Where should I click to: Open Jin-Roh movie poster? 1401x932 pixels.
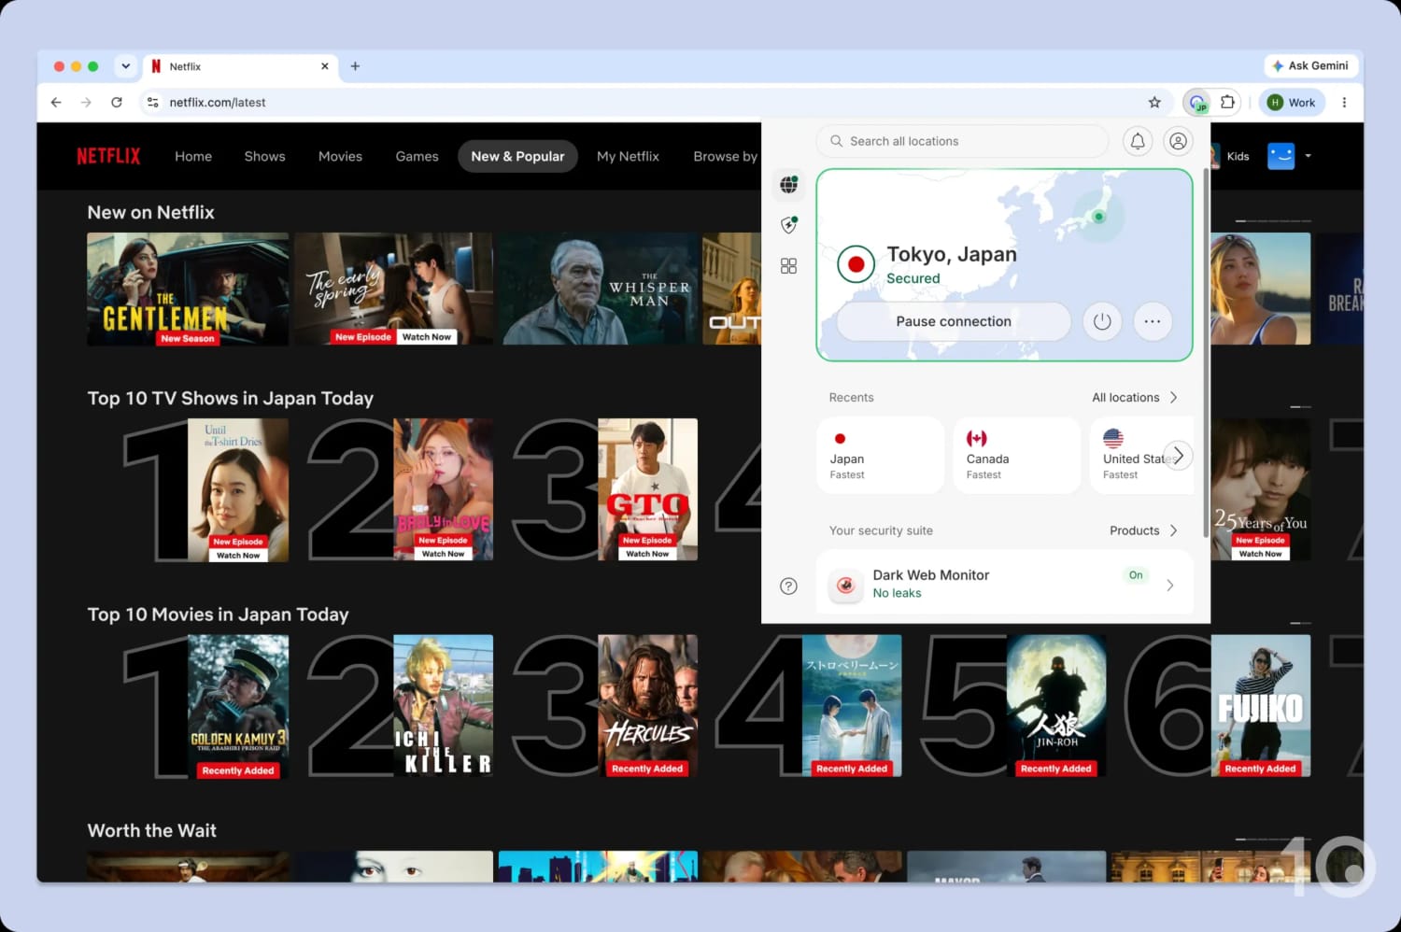[x=1056, y=707]
